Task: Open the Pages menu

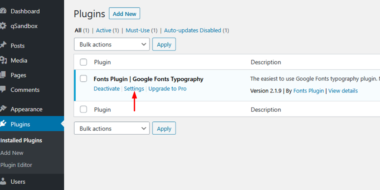Action: (18, 75)
